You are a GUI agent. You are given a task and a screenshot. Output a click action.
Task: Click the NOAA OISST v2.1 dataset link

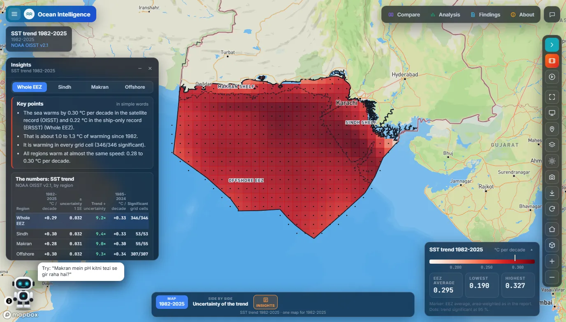click(30, 45)
